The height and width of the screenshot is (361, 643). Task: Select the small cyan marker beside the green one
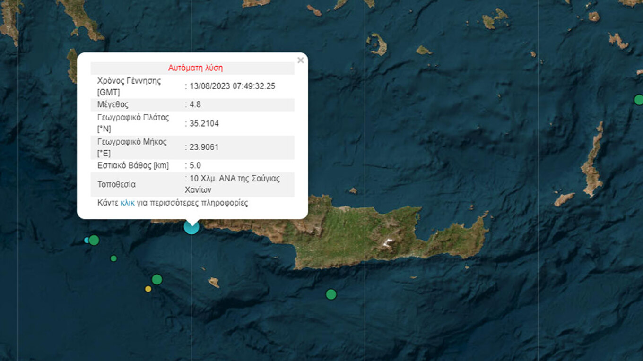(x=87, y=240)
